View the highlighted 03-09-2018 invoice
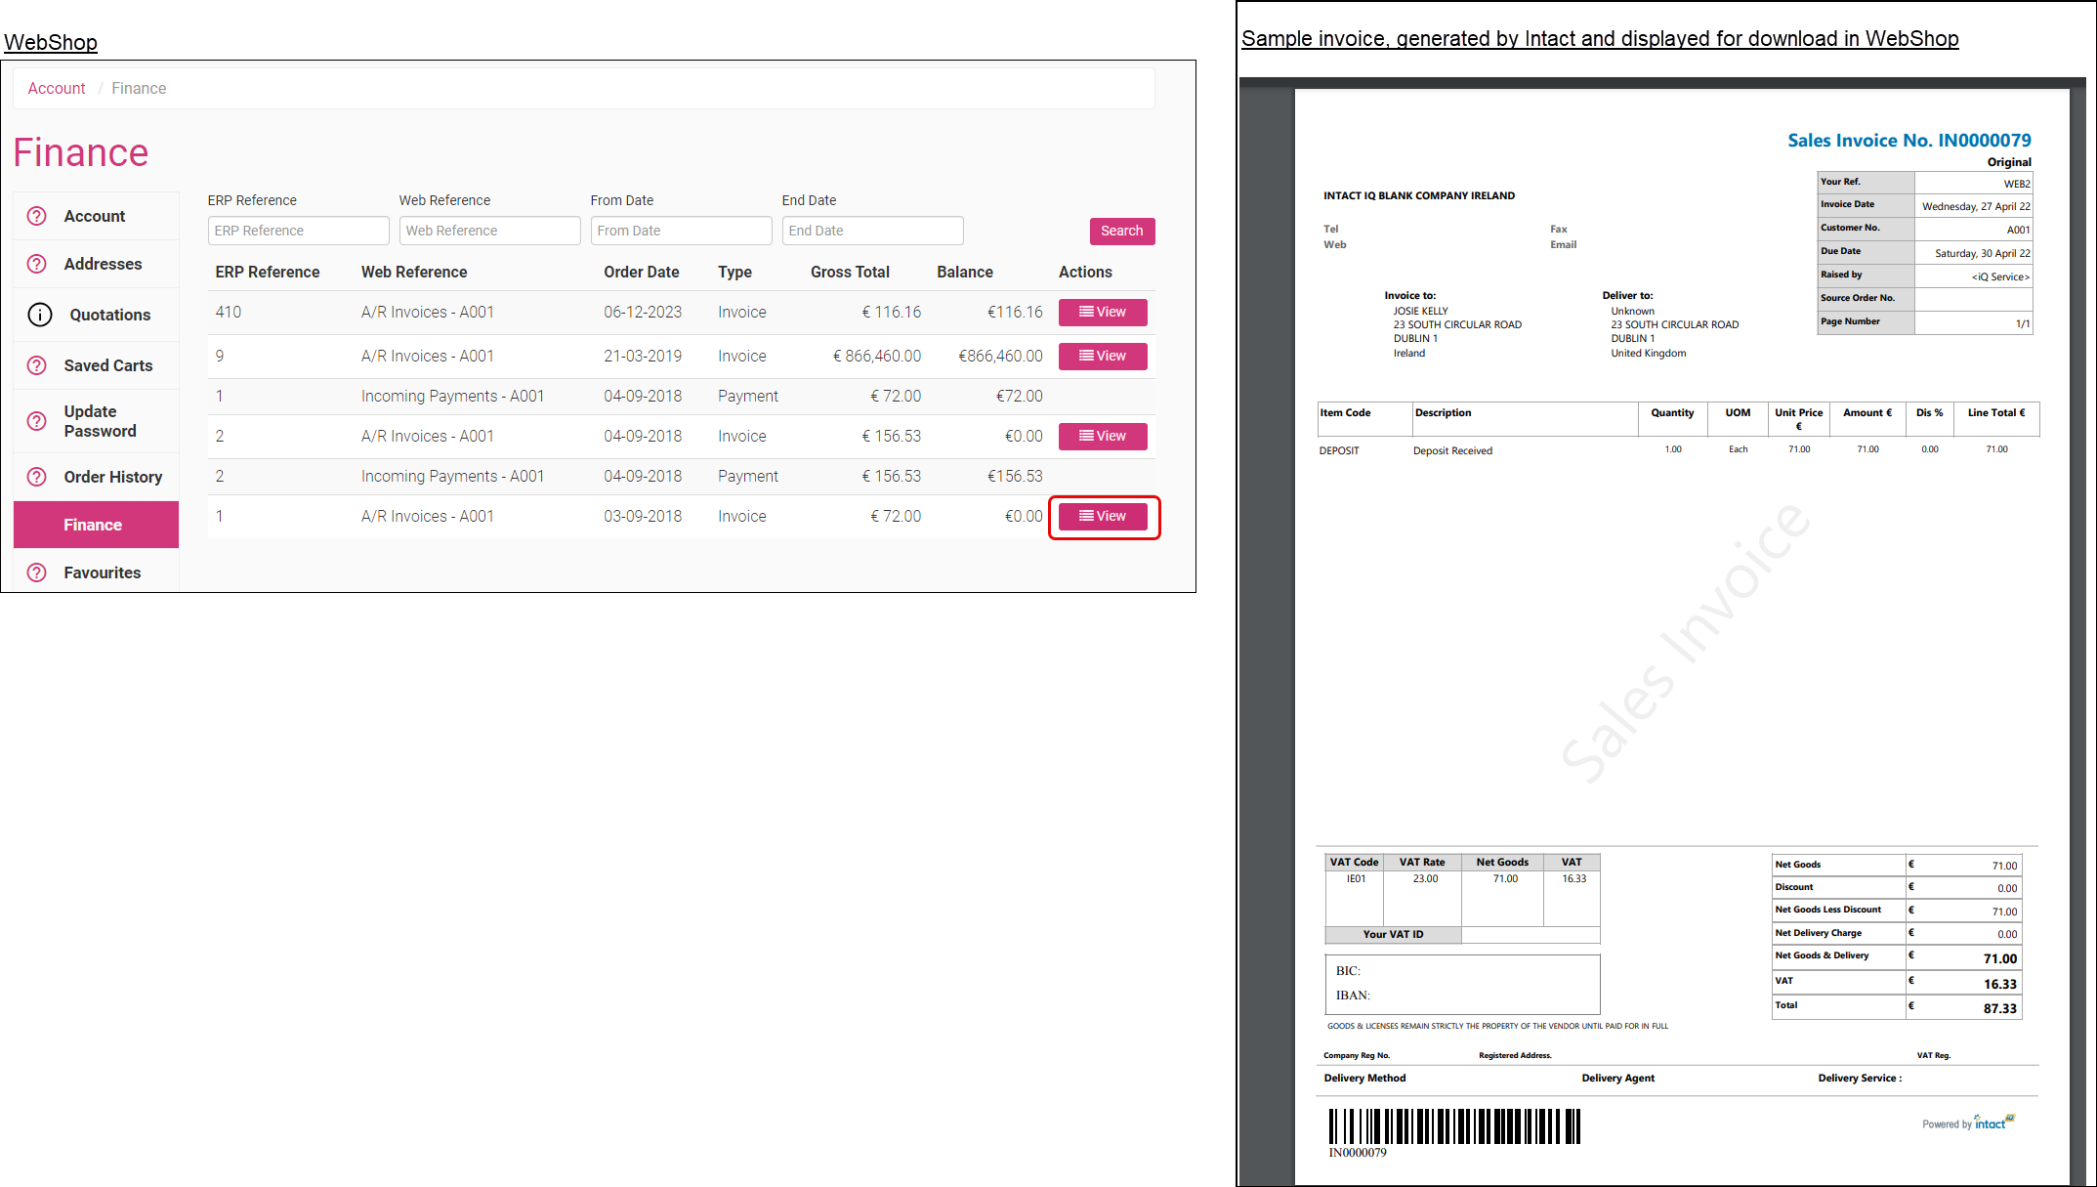 tap(1102, 516)
